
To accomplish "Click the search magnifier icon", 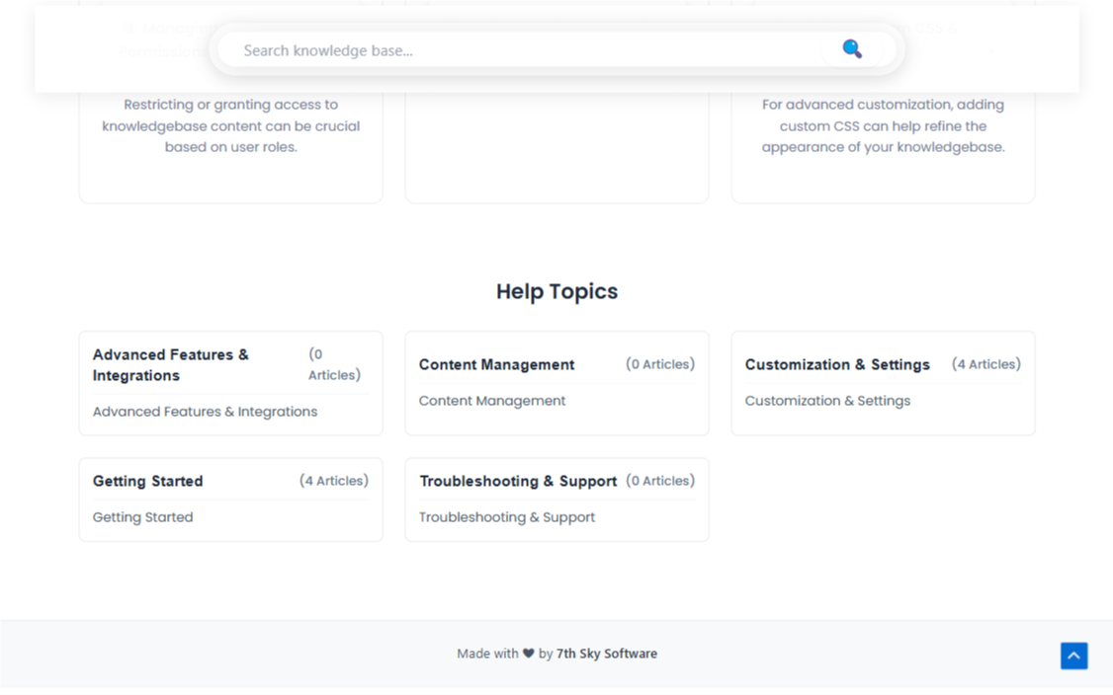I will point(851,48).
